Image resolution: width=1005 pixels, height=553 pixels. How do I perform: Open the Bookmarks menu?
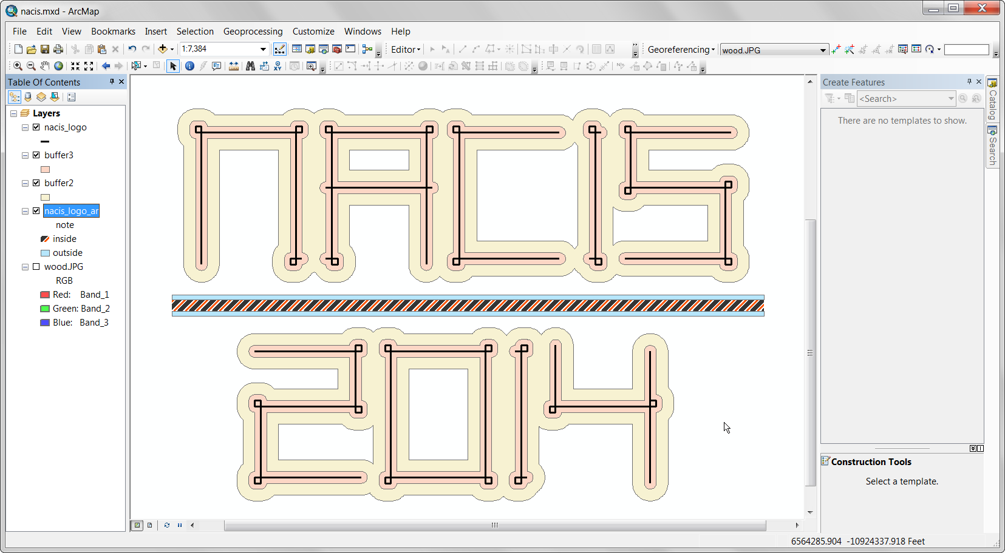pyautogui.click(x=113, y=32)
